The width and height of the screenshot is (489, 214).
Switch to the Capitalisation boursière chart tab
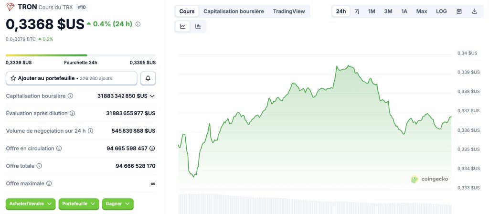234,11
